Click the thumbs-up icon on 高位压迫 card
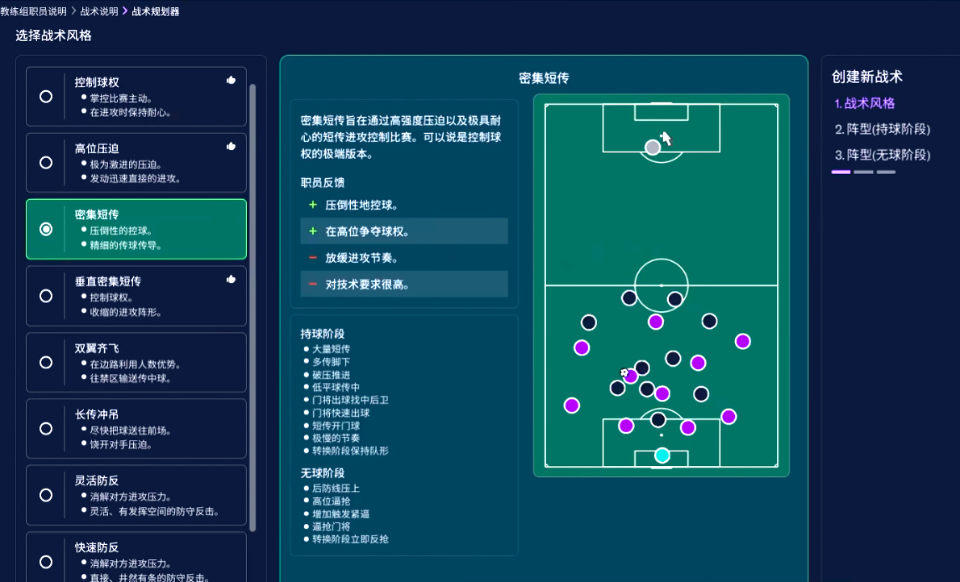 [231, 147]
